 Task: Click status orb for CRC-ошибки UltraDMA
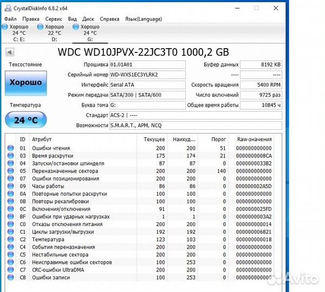coord(11,270)
